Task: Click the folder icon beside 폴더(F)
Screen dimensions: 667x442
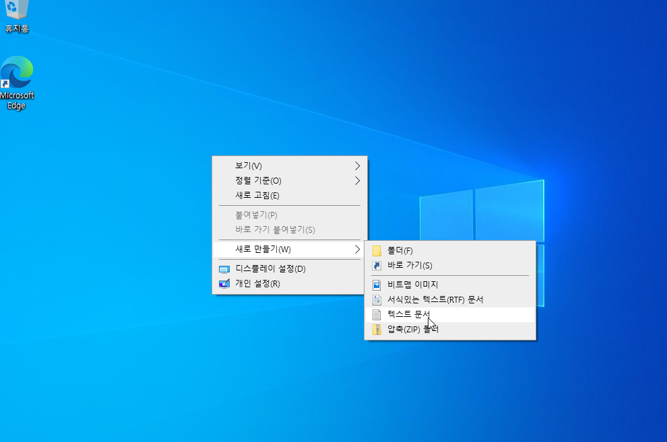Action: (x=377, y=251)
